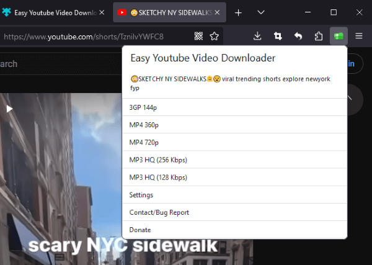Open the Firefox hamburger application menu
The width and height of the screenshot is (372, 265).
tap(359, 36)
